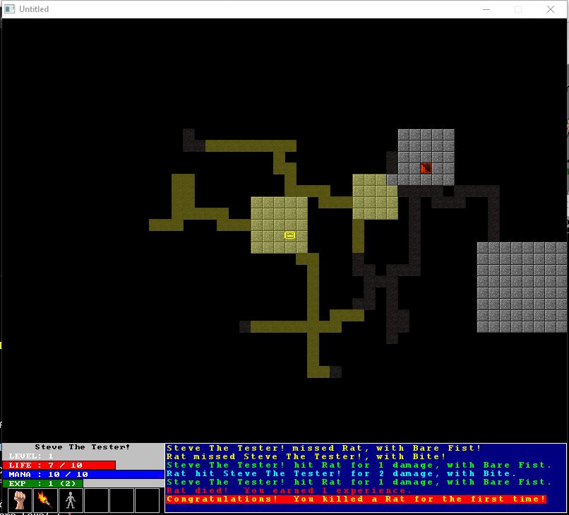Click the red LIFE bar
This screenshot has height=515, width=569.
point(59,466)
